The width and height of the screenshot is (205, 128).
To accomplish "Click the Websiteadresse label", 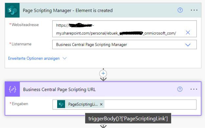I will 25,25.
